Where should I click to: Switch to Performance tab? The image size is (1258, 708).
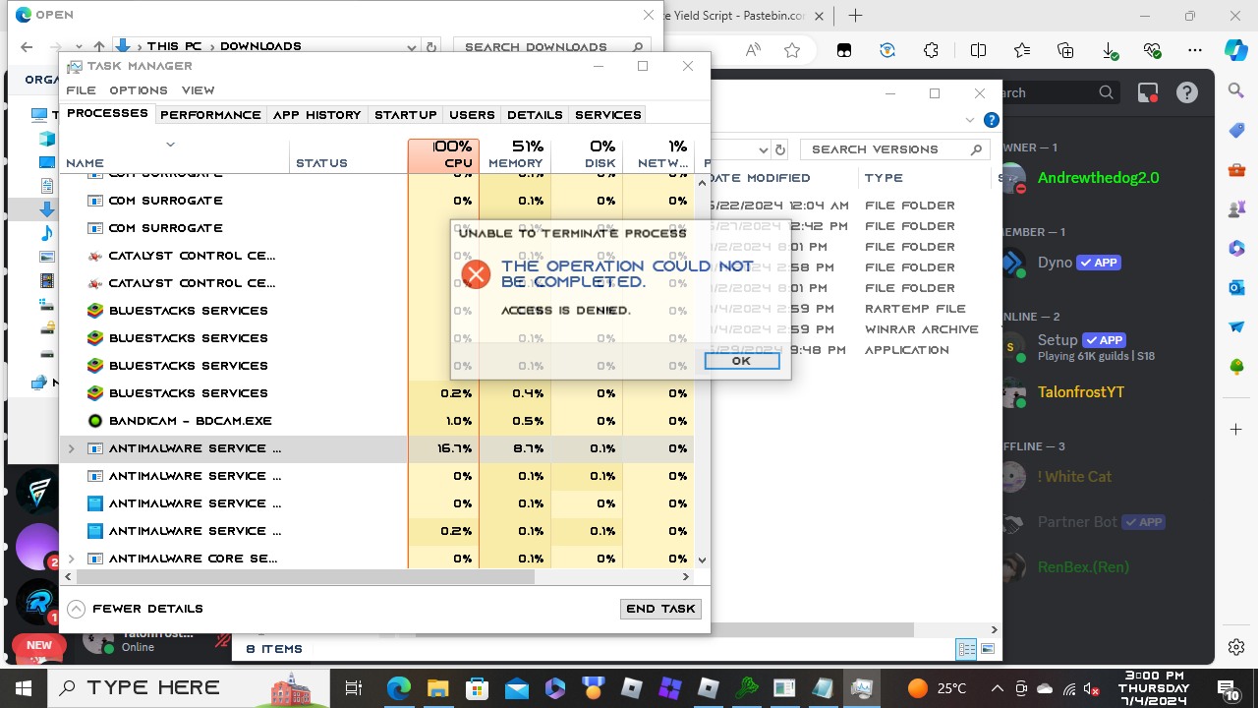[210, 115]
